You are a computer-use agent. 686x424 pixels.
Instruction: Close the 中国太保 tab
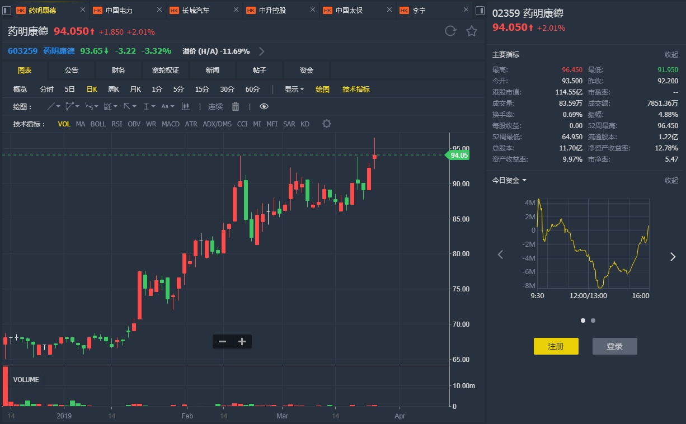point(389,10)
